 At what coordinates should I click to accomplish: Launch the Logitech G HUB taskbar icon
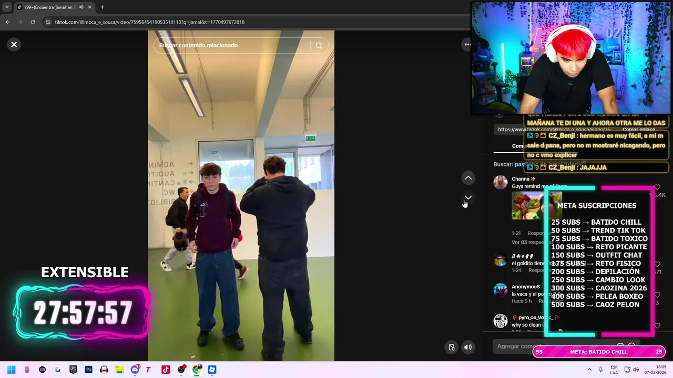(58, 370)
